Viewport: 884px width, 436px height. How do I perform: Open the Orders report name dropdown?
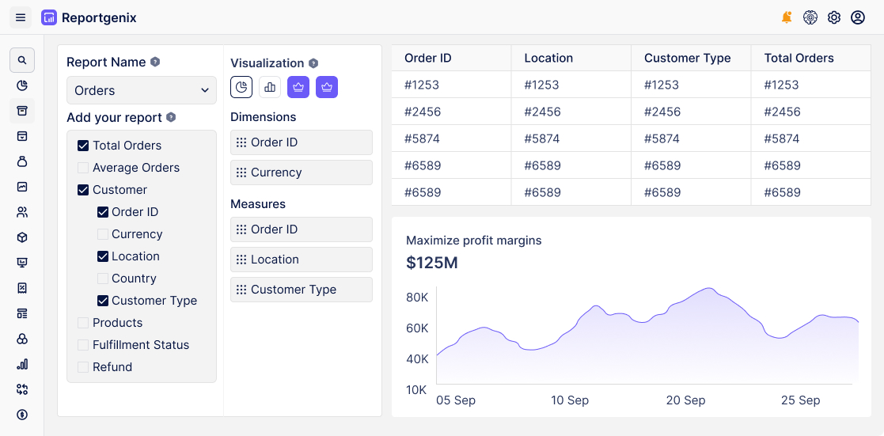(142, 90)
